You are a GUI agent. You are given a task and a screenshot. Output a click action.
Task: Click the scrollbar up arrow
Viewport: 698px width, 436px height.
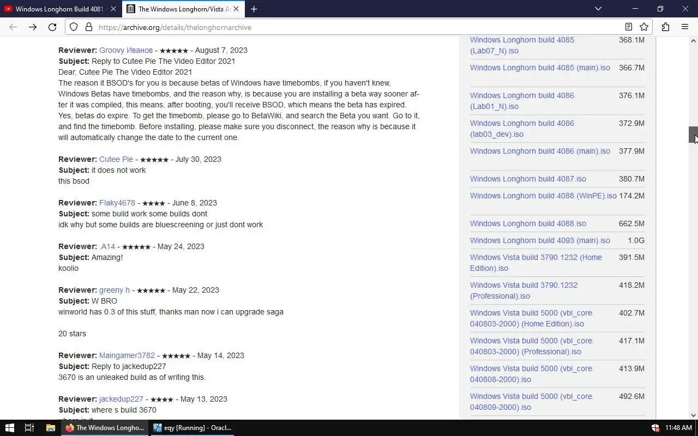point(693,41)
